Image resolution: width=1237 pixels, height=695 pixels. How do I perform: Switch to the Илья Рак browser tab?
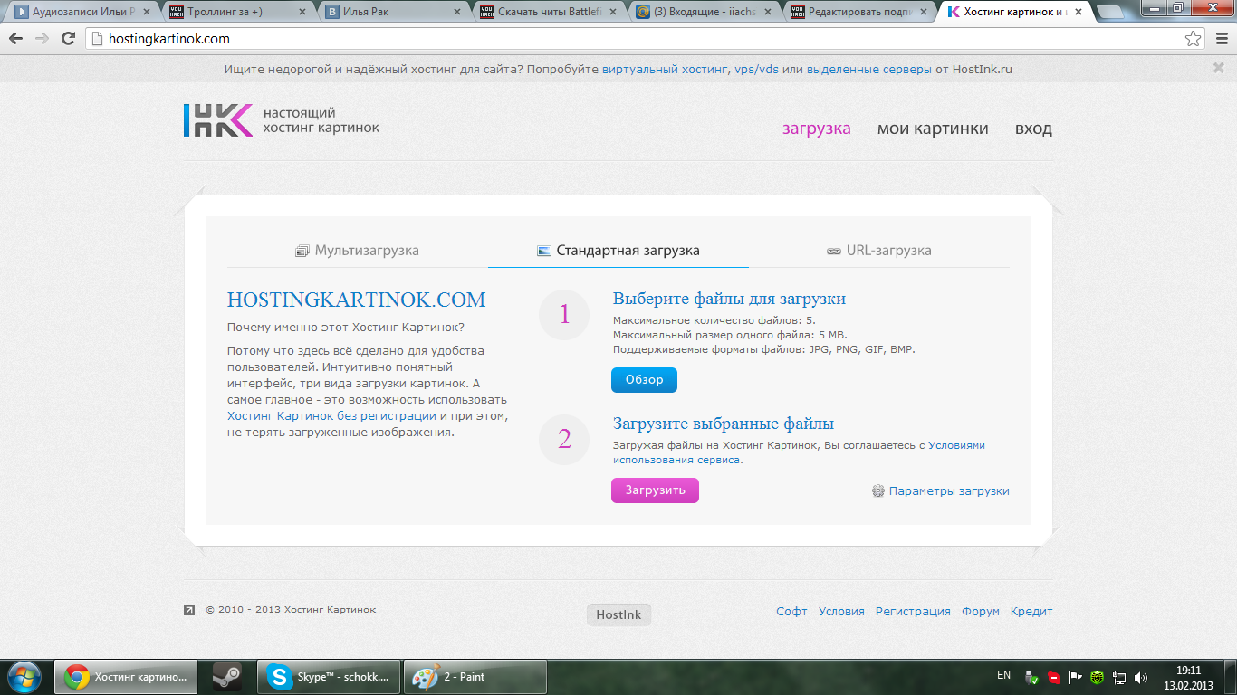(393, 12)
